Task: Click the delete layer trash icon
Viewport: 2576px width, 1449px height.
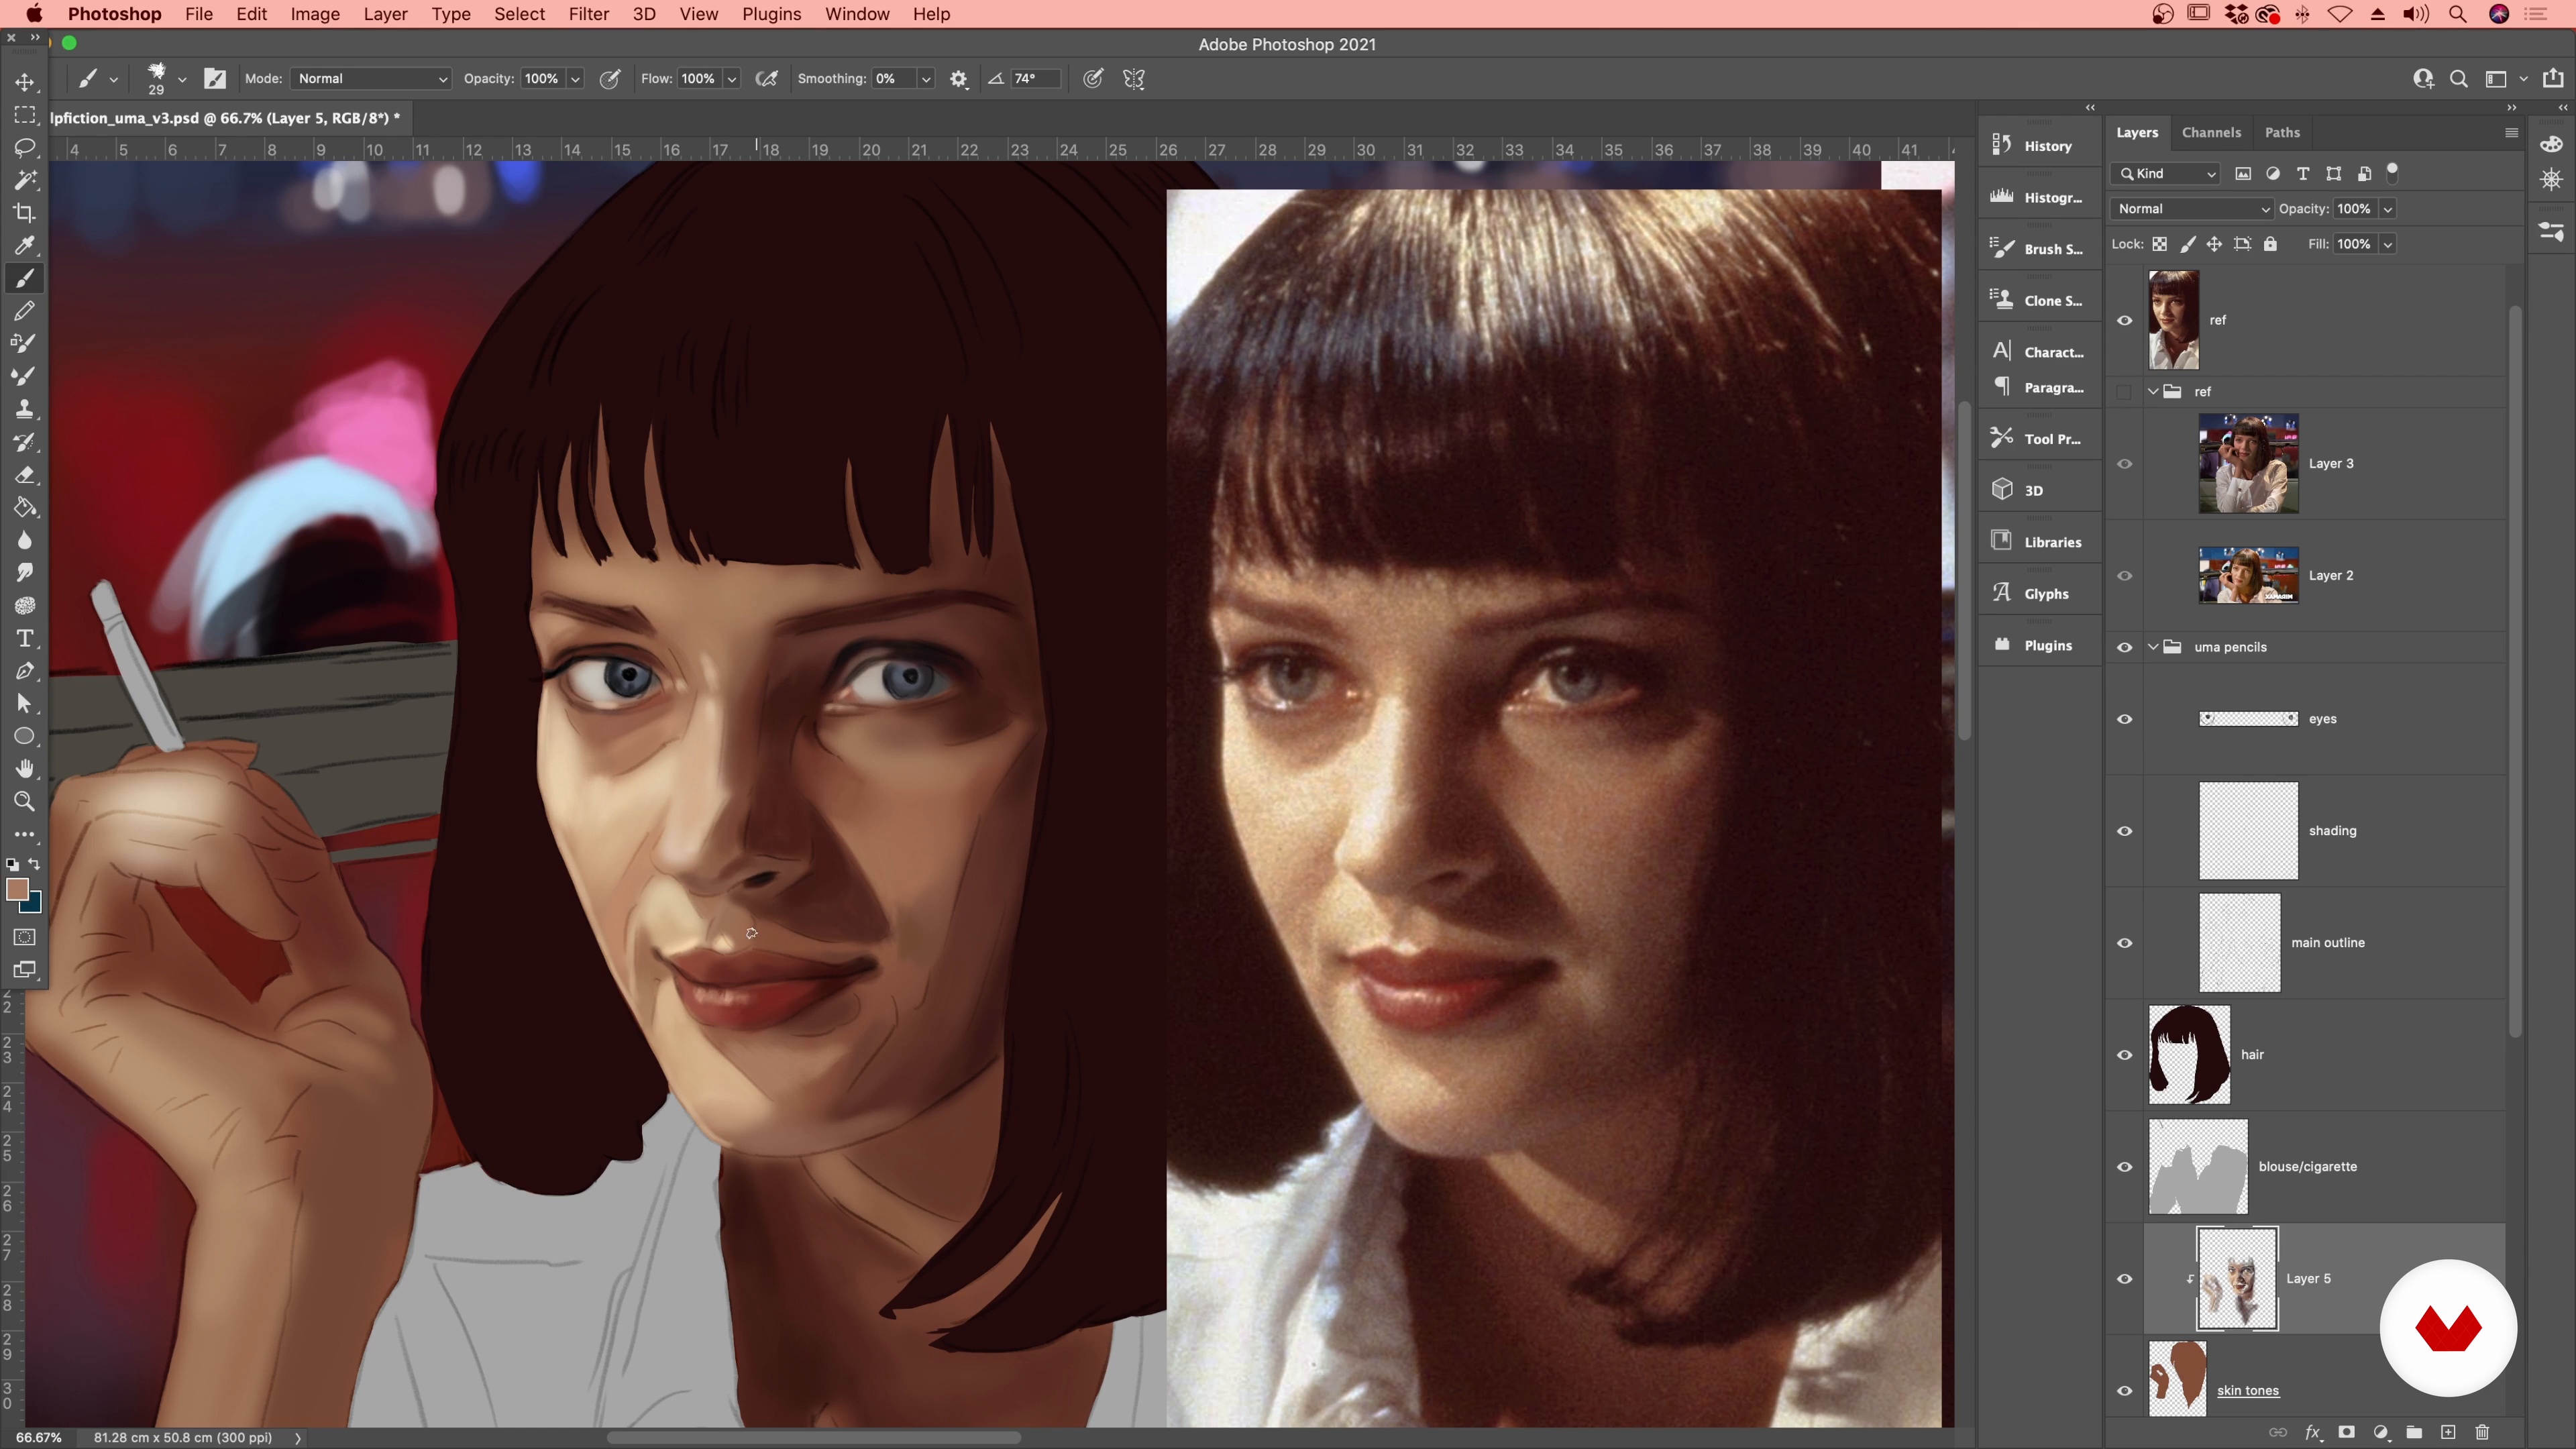Action: (2482, 1432)
